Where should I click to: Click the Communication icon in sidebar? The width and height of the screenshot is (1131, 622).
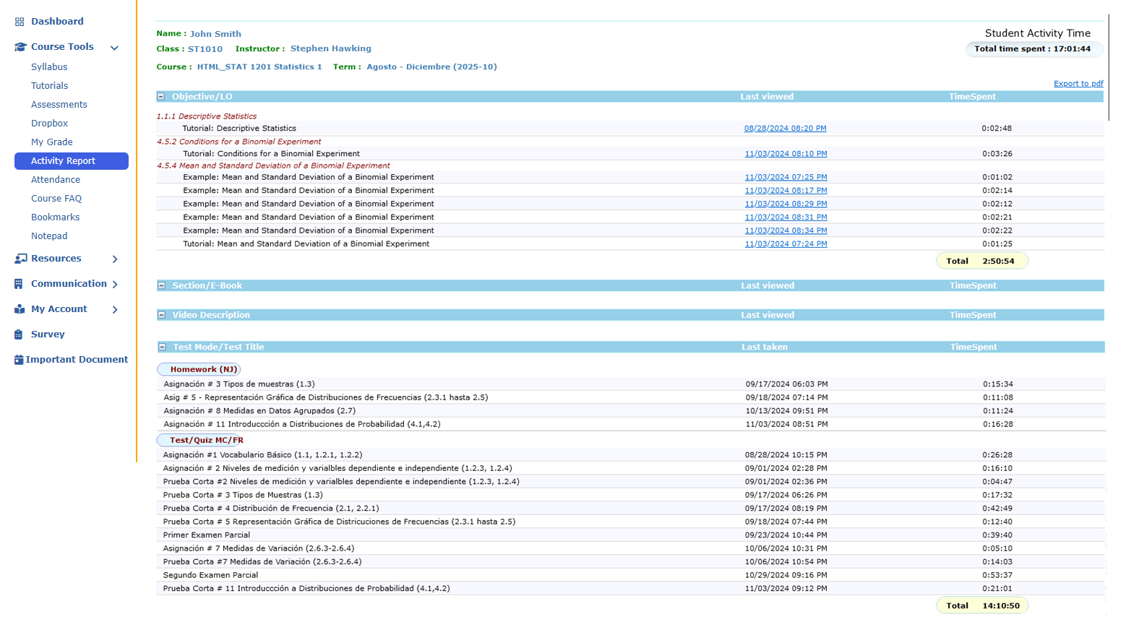[x=19, y=284]
